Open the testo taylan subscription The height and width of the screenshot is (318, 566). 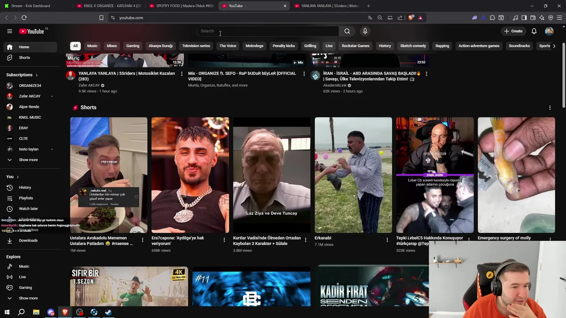[x=31, y=149]
